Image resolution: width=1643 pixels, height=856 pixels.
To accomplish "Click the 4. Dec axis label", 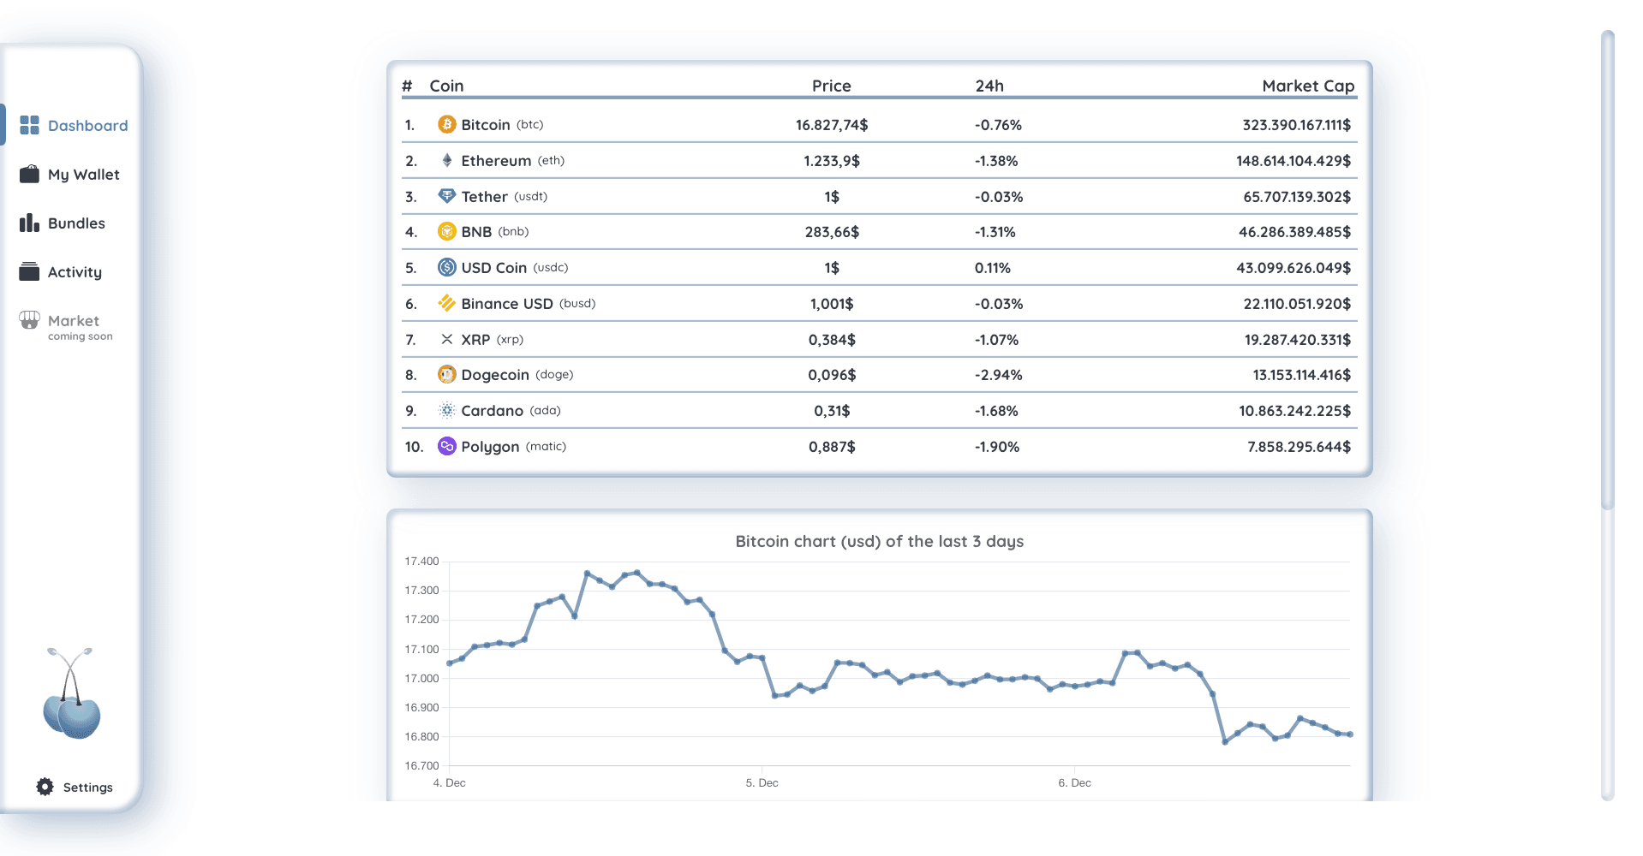I will pos(450,782).
